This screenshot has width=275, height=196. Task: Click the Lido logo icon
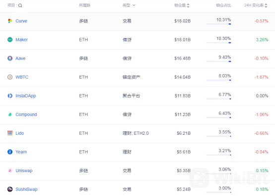click(10, 133)
